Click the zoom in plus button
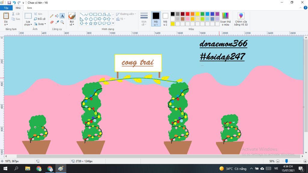 click(305, 161)
